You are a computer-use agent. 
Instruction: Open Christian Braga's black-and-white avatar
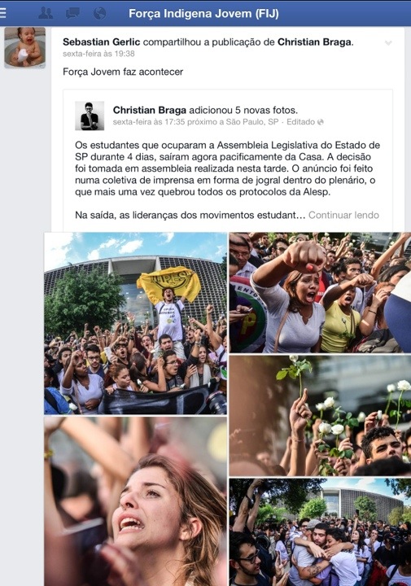90,116
